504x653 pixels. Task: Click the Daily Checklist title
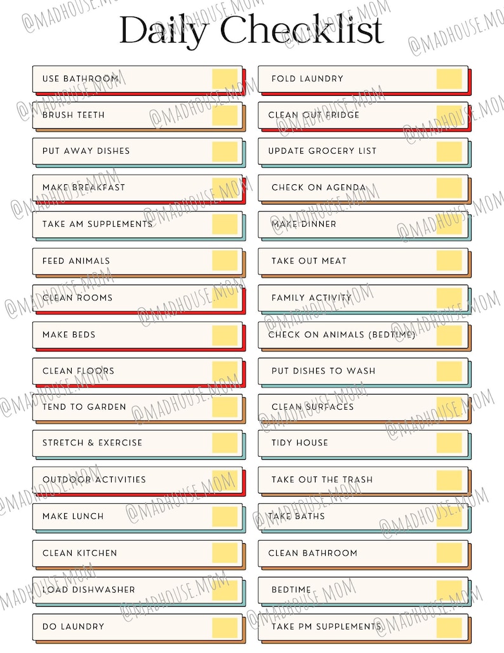251,30
